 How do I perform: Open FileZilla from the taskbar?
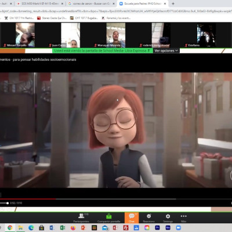[126, 228]
